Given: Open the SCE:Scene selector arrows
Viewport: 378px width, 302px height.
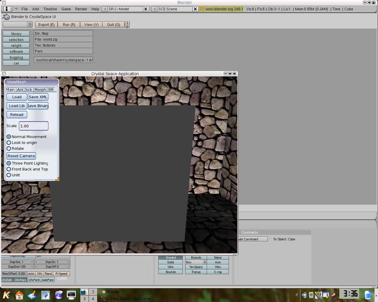Looking at the screenshot, I should click(154, 9).
